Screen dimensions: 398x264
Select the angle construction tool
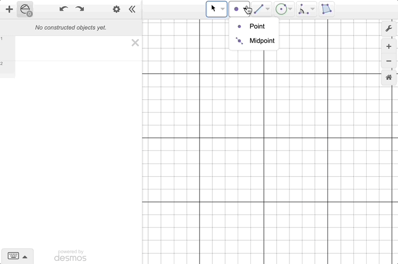(303, 9)
